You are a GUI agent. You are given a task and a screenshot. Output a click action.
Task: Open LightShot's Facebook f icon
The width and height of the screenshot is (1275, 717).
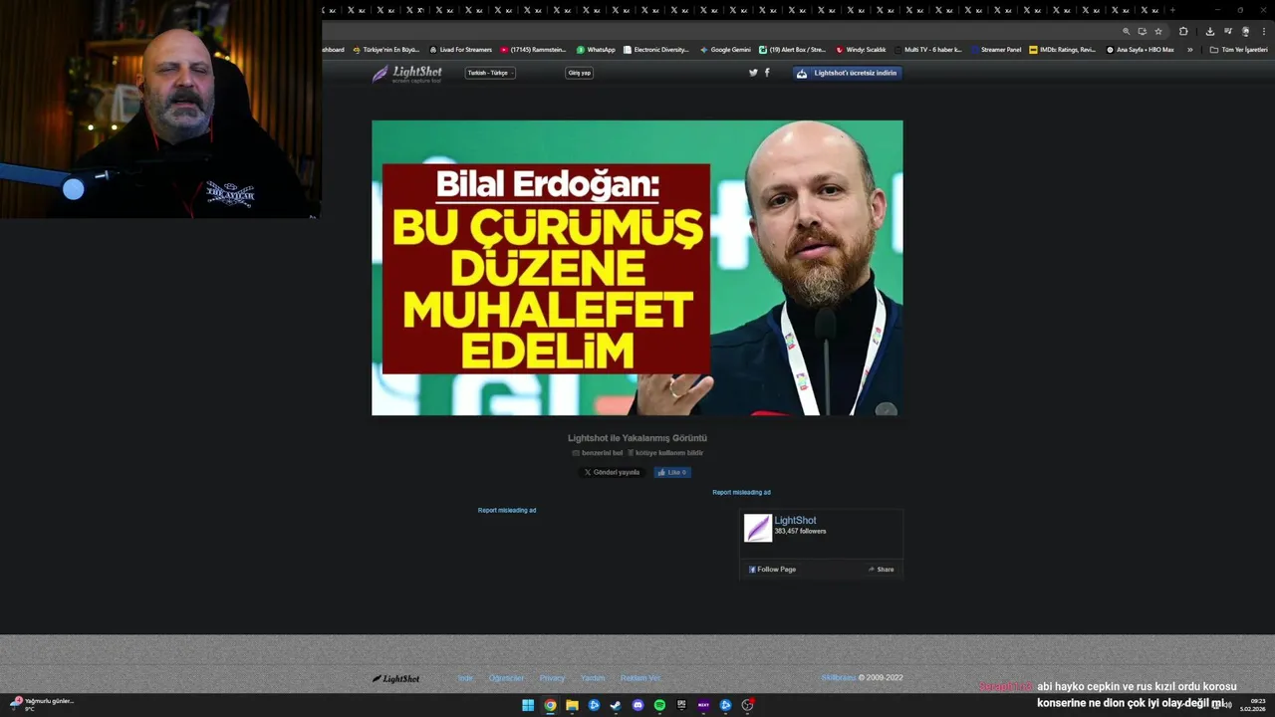pyautogui.click(x=767, y=73)
